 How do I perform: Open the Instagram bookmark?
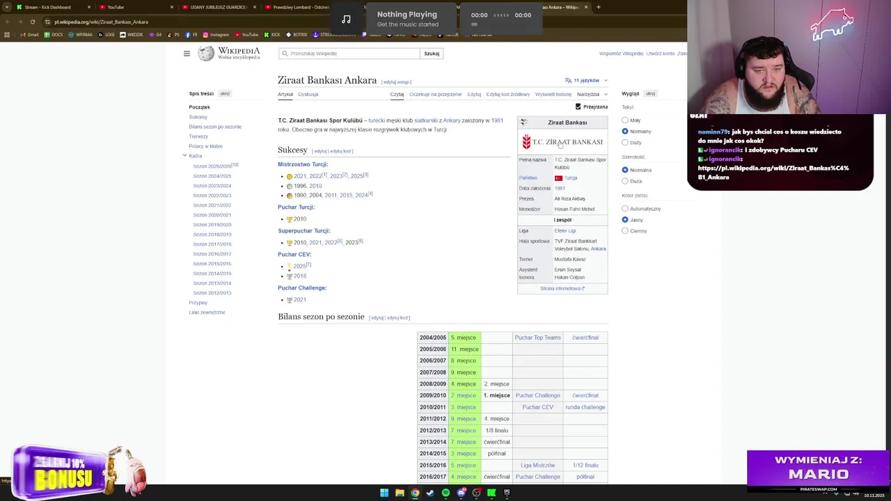tap(216, 35)
